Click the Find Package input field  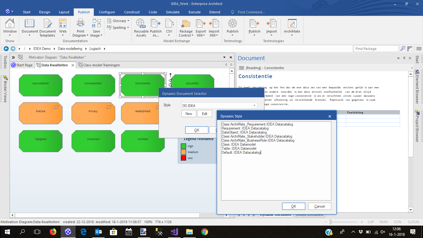(376, 49)
